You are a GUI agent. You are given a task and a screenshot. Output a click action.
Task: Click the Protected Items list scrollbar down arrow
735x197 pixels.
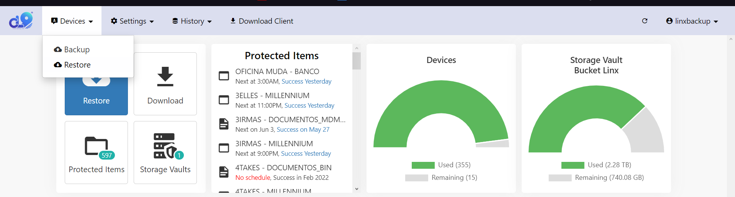tap(357, 189)
